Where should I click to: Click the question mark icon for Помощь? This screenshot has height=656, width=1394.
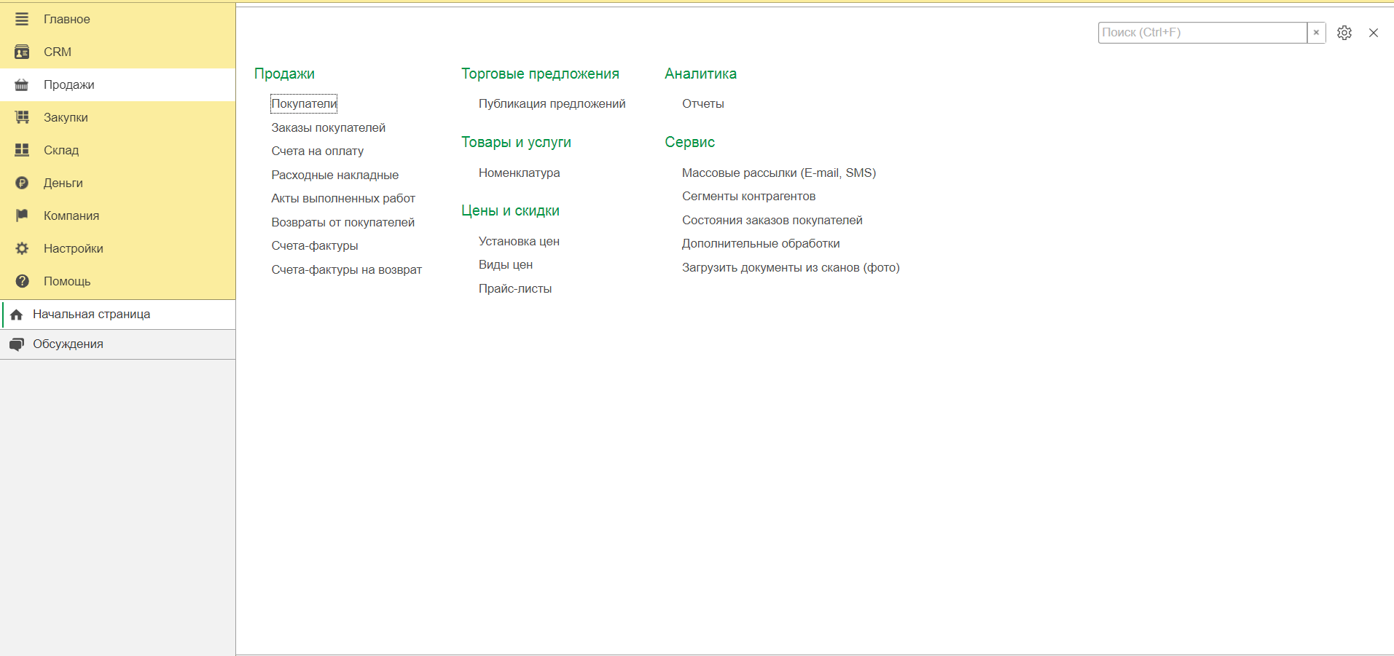[22, 281]
